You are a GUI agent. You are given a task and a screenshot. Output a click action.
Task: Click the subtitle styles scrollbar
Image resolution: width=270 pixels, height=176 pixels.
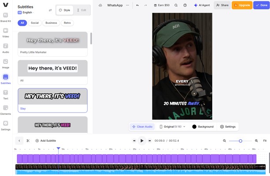coord(91,38)
